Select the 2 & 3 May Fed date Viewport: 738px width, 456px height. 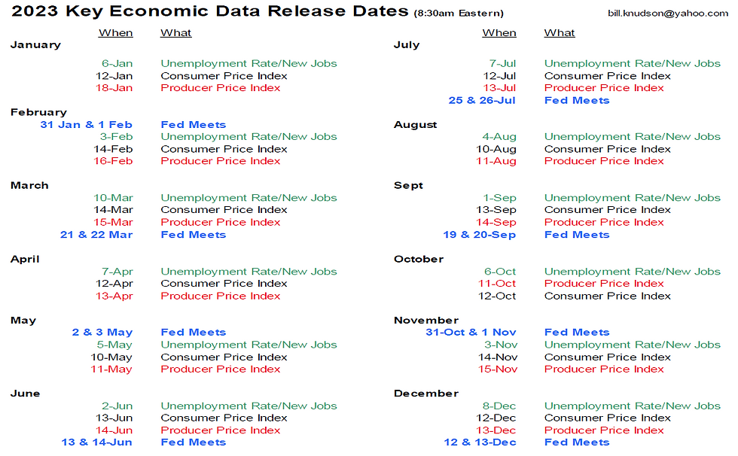[x=102, y=333]
